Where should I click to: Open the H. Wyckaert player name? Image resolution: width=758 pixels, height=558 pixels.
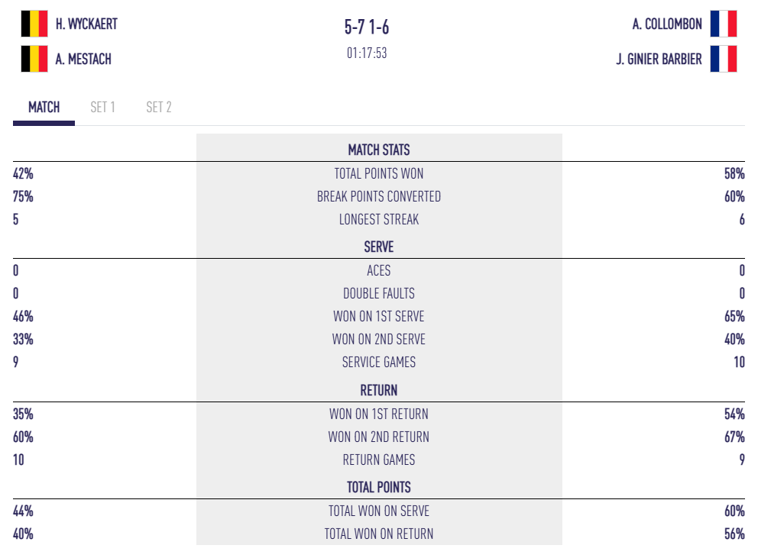pyautogui.click(x=86, y=24)
